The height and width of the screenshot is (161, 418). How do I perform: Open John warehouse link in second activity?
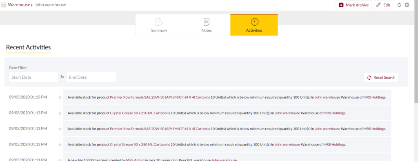point(287,113)
